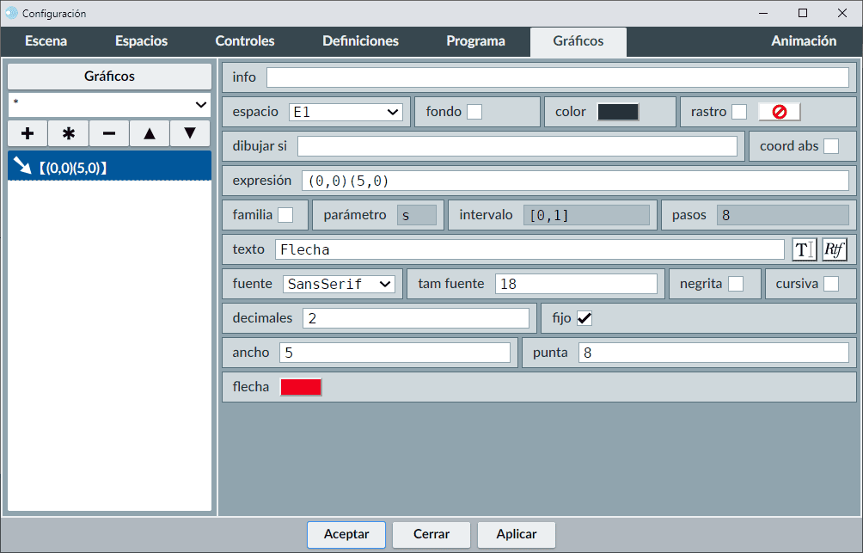Click the minus icon to delete the graphic
The height and width of the screenshot is (553, 863).
click(109, 133)
